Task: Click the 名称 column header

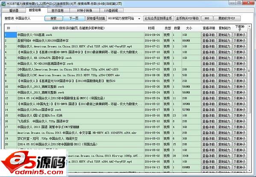Action: coord(80,28)
